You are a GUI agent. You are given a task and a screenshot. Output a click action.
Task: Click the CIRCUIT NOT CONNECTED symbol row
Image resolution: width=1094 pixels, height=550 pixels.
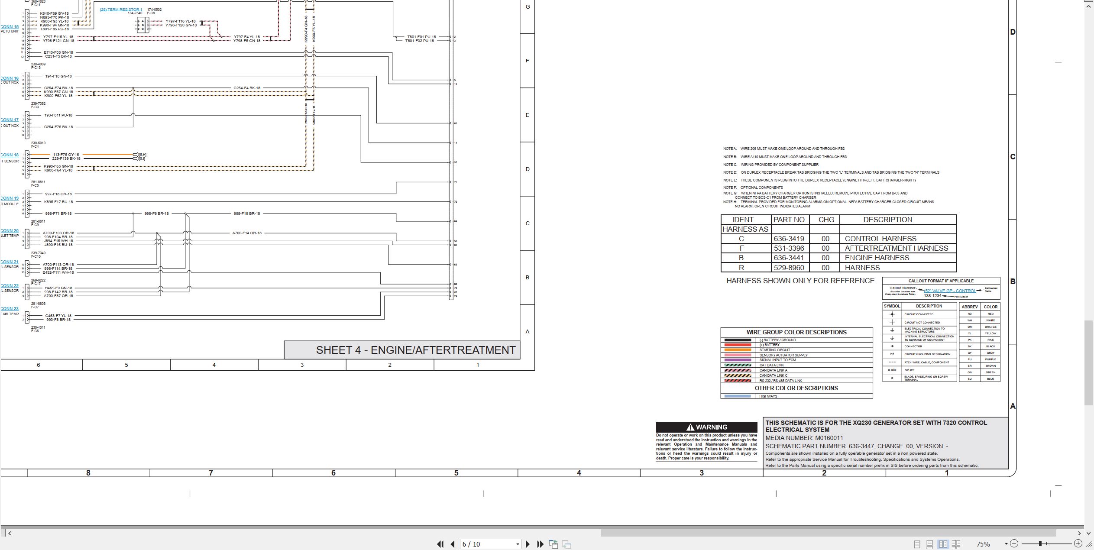[x=919, y=322]
